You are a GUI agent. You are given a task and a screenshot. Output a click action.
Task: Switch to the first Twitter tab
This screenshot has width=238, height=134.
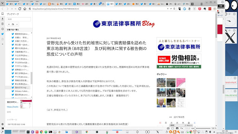(x=9, y=4)
